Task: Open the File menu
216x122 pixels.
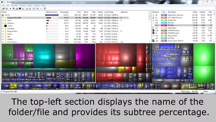Action: coord(3,5)
